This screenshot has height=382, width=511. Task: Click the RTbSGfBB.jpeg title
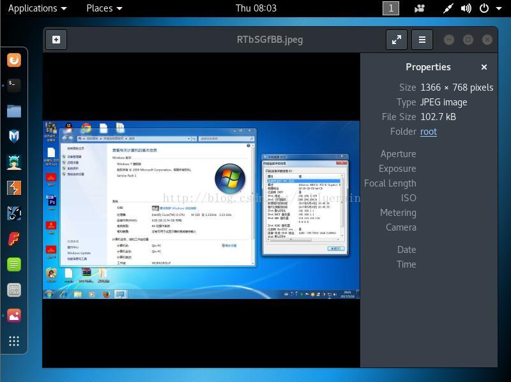[270, 40]
